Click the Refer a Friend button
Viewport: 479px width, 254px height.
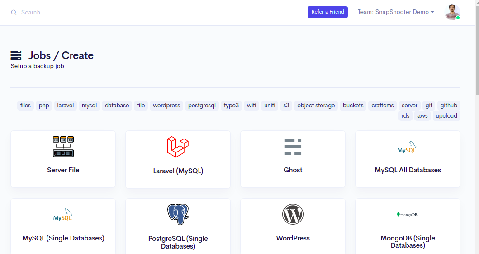coord(327,12)
